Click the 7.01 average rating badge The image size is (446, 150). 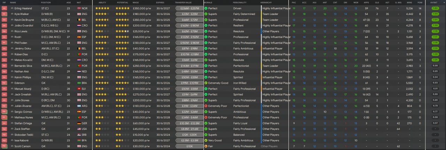coord(435,60)
